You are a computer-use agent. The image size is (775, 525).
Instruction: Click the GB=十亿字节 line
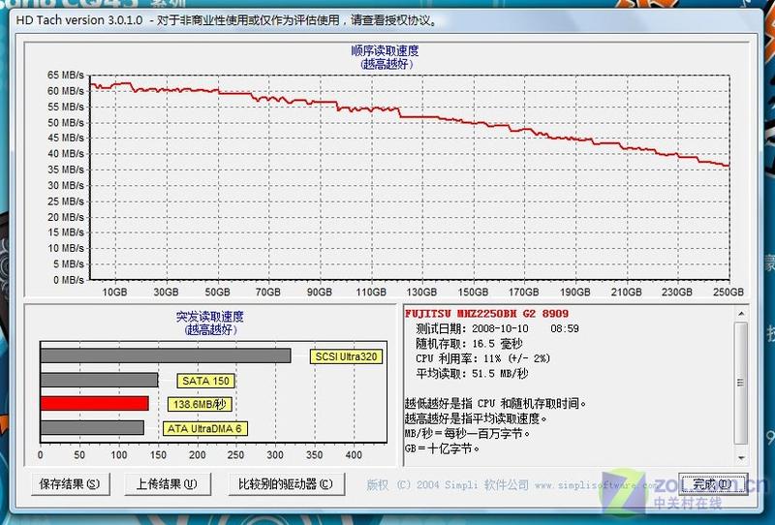coord(442,448)
